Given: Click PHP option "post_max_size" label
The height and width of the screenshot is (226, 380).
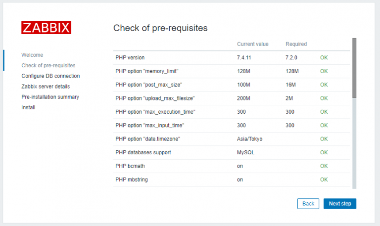Looking at the screenshot, I should 148,85.
